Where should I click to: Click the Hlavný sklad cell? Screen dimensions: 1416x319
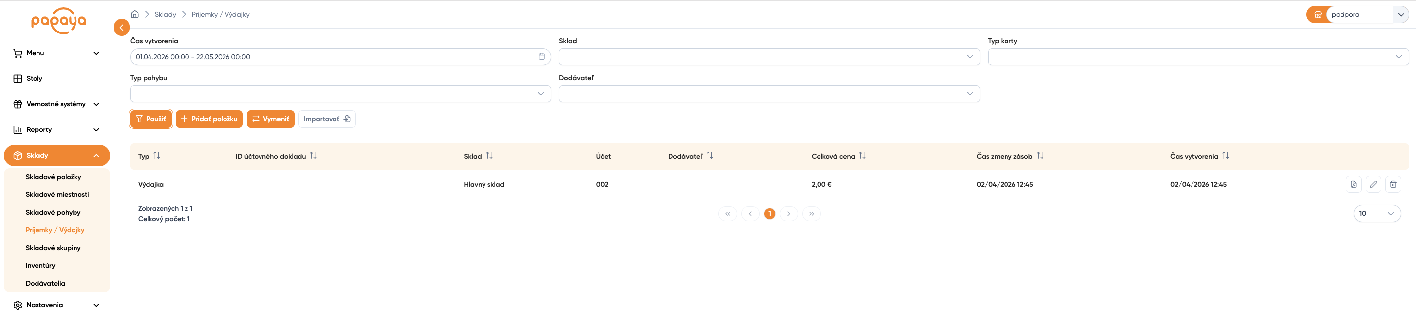484,184
